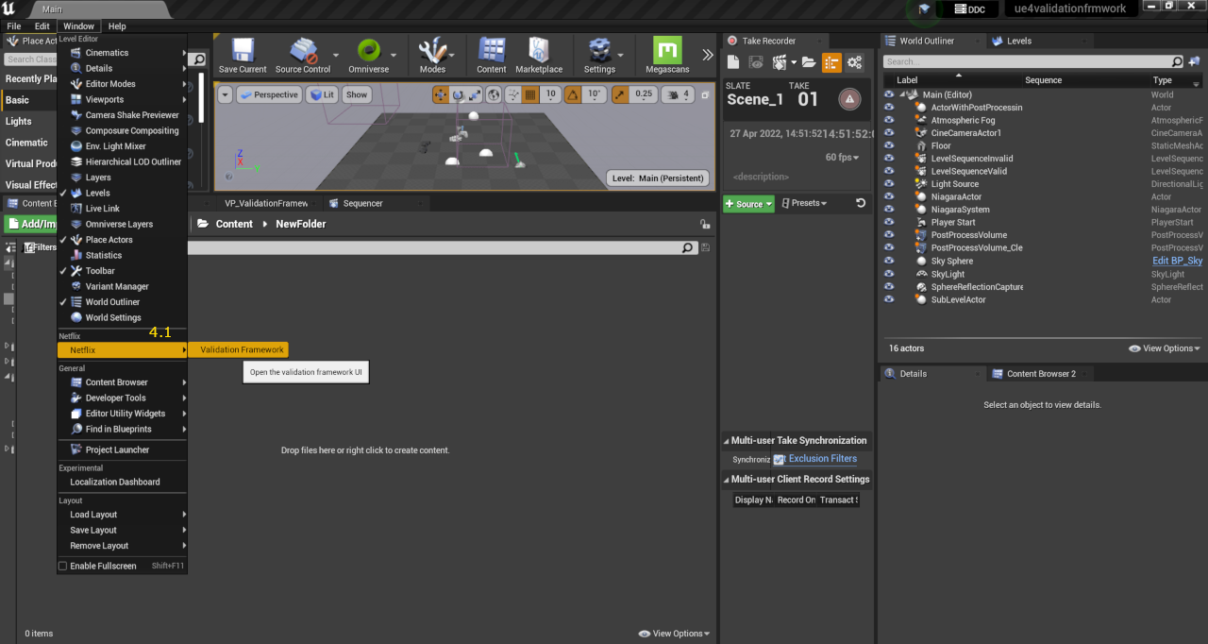1208x644 pixels.
Task: Open the Marketplace toolbar icon
Action: [x=539, y=52]
